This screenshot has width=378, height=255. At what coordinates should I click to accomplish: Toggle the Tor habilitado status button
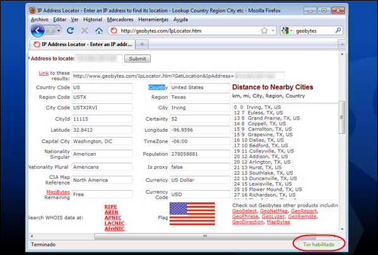tap(319, 244)
